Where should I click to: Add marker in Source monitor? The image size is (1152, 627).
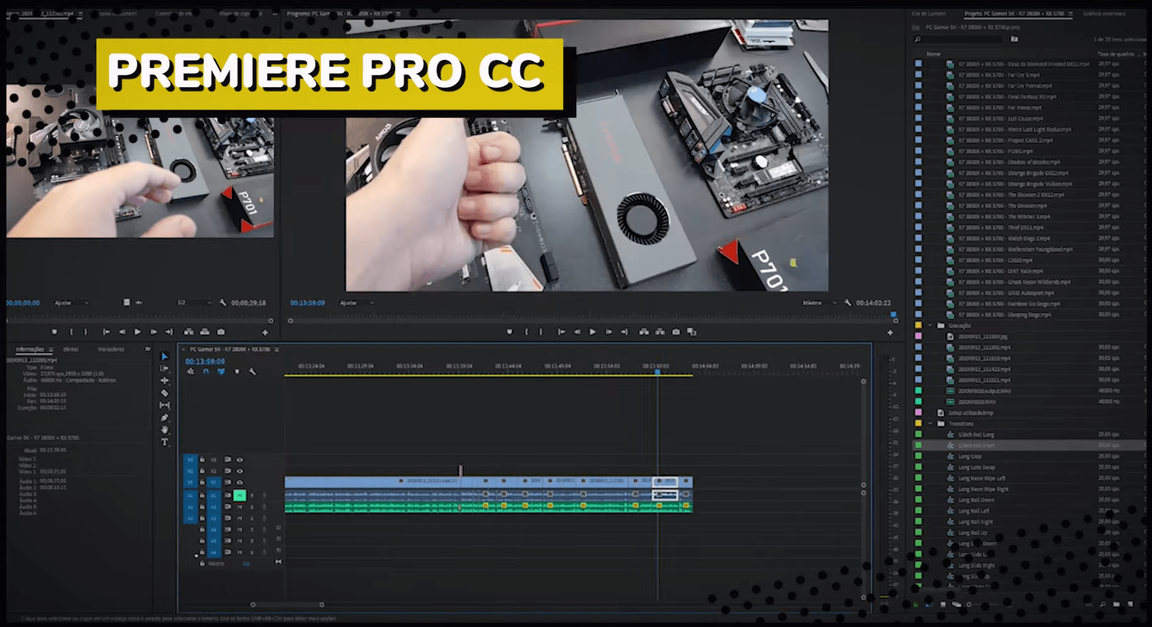coord(54,332)
